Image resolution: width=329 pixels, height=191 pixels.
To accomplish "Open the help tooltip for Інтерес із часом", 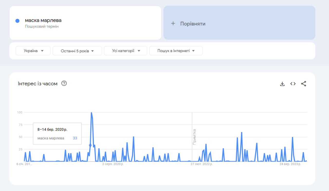I will pyautogui.click(x=64, y=83).
